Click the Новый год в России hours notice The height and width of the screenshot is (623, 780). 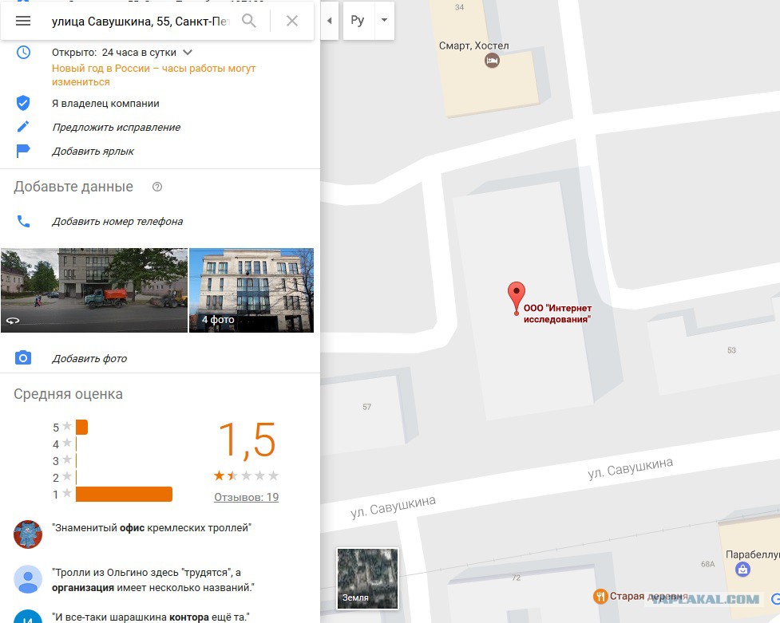click(x=153, y=75)
